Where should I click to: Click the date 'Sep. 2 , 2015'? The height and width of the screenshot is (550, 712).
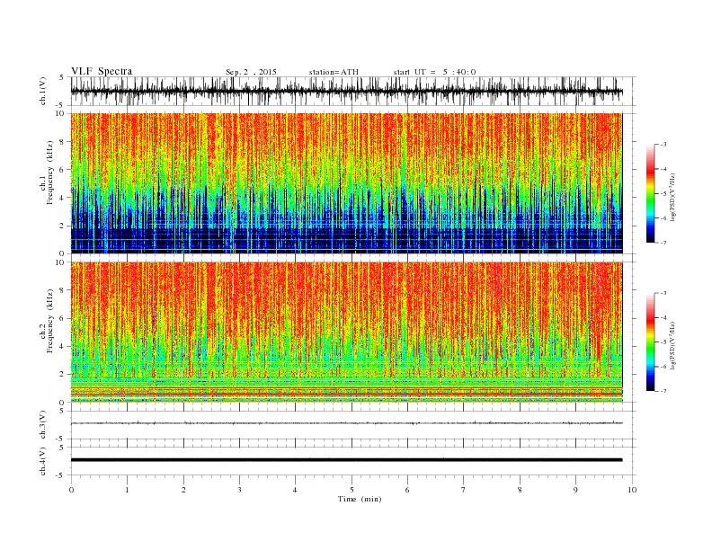(251, 72)
